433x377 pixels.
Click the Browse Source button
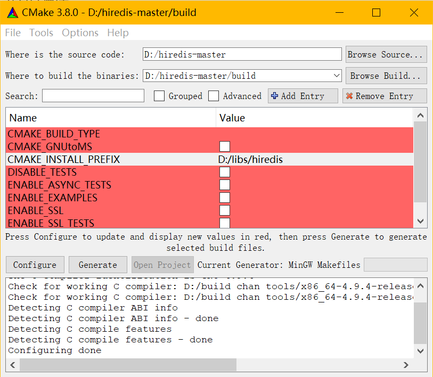[x=386, y=54]
